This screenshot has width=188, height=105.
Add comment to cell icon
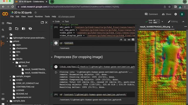[x=133, y=40]
